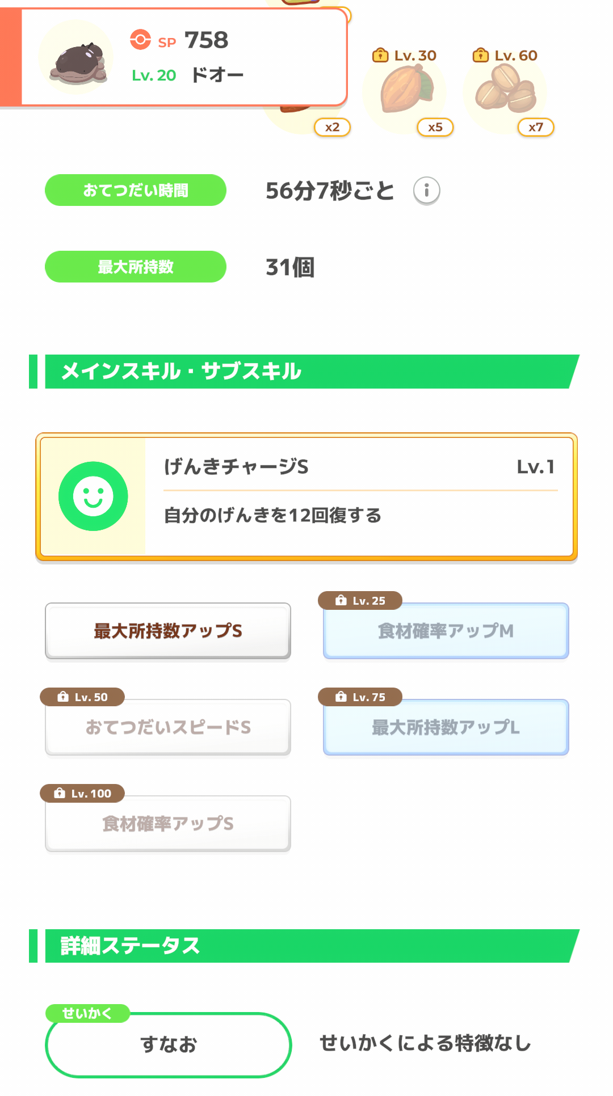Viewport: 613px width, 1096px height.
Task: Tap the すなお nature box
Action: (168, 1044)
